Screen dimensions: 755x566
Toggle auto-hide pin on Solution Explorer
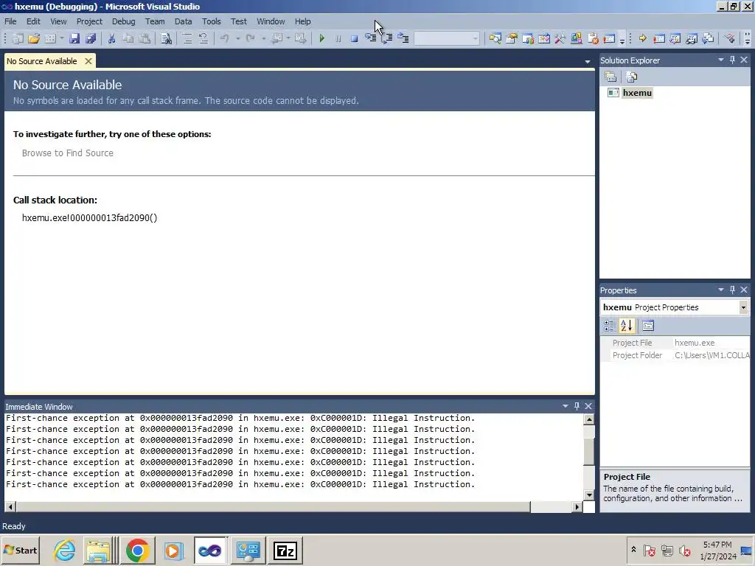coord(732,60)
